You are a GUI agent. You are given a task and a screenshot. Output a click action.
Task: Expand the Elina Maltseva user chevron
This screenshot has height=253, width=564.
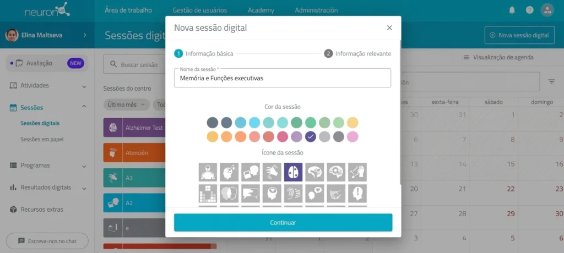(x=85, y=35)
